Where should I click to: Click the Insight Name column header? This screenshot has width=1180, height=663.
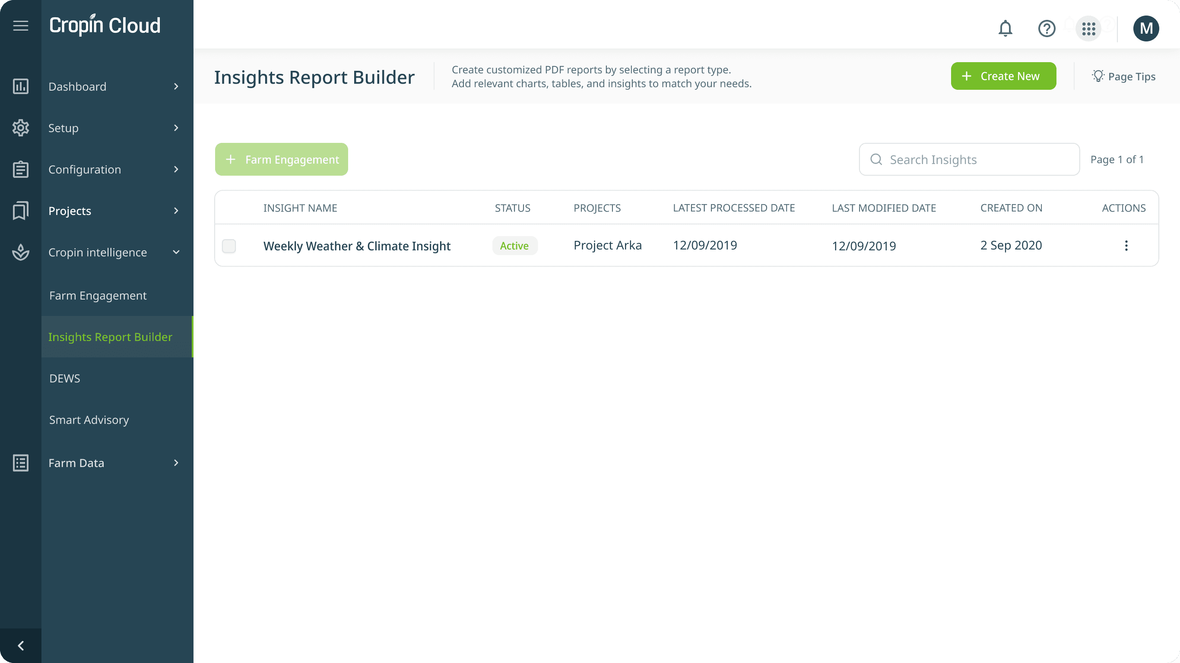[300, 208]
